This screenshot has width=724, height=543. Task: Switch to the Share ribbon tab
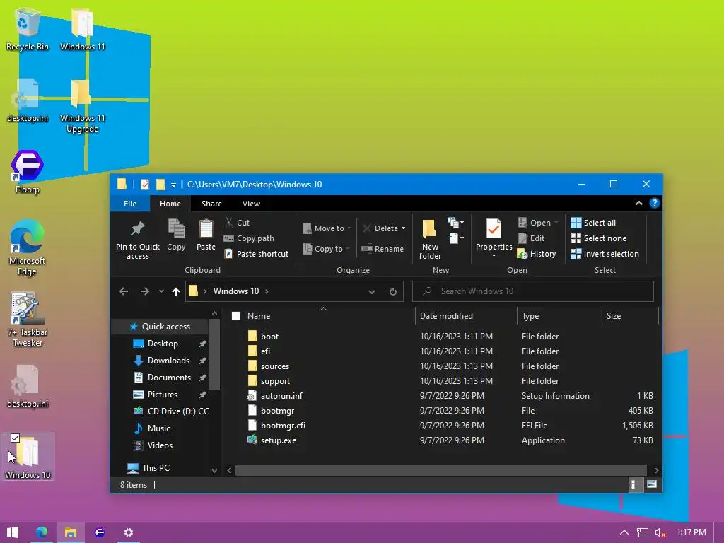coord(211,204)
